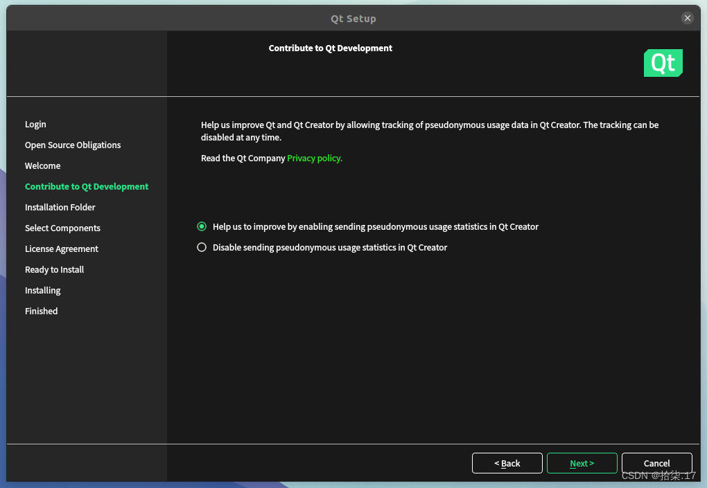Screen dimensions: 707x488
Task: Click the Contribute to Qt Development header title
Action: pos(330,48)
